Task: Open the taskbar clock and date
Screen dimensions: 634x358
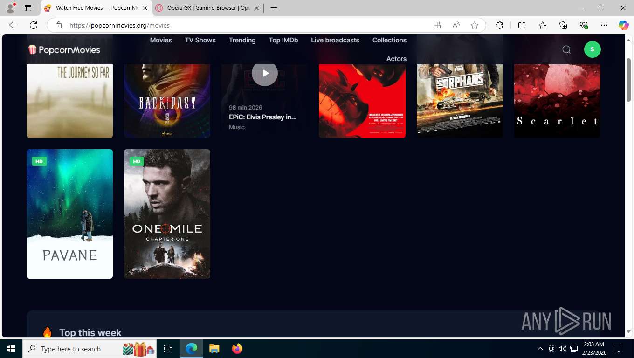Action: tap(594, 349)
